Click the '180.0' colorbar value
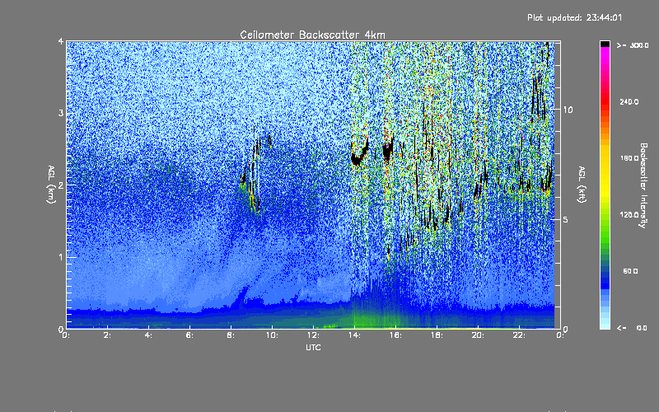Viewport: 659px width, 412px height. [629, 158]
